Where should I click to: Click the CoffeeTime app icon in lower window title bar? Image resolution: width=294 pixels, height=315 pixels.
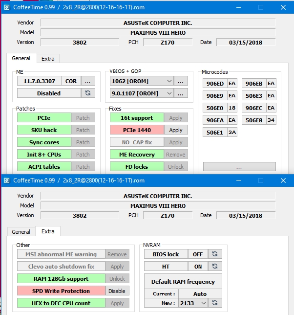click(x=7, y=180)
